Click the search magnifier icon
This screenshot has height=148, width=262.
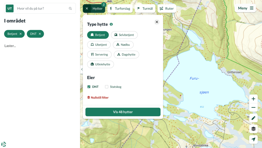(x=70, y=8)
